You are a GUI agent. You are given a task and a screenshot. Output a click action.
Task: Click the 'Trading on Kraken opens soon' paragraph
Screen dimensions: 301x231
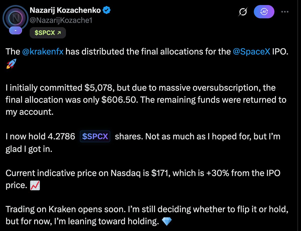[146, 215]
